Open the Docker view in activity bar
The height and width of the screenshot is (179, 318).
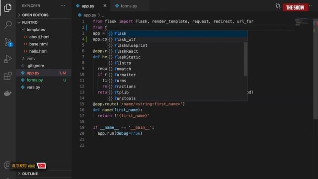[8, 93]
